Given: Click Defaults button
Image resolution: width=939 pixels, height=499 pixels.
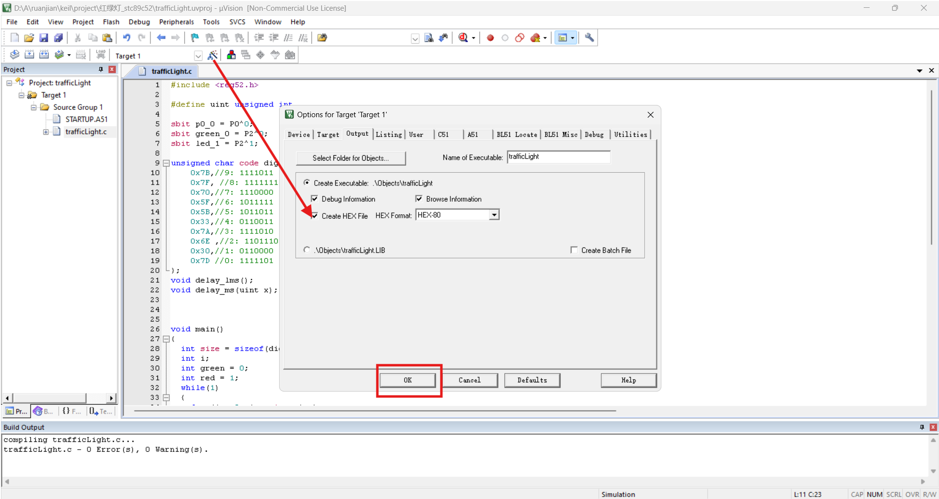Looking at the screenshot, I should click(532, 380).
